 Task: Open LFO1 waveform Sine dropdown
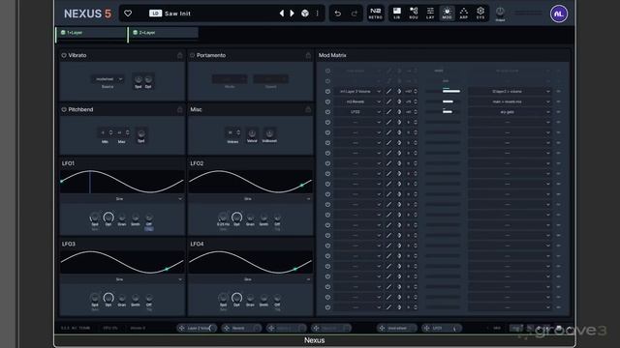coord(122,199)
